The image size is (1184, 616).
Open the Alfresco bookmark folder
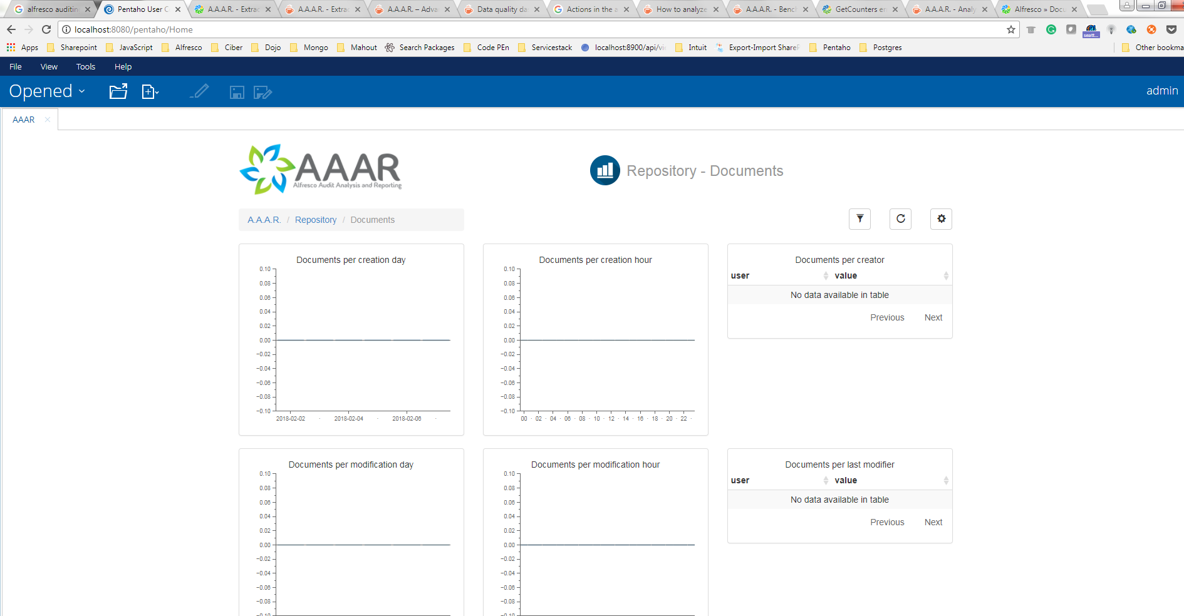click(x=182, y=48)
